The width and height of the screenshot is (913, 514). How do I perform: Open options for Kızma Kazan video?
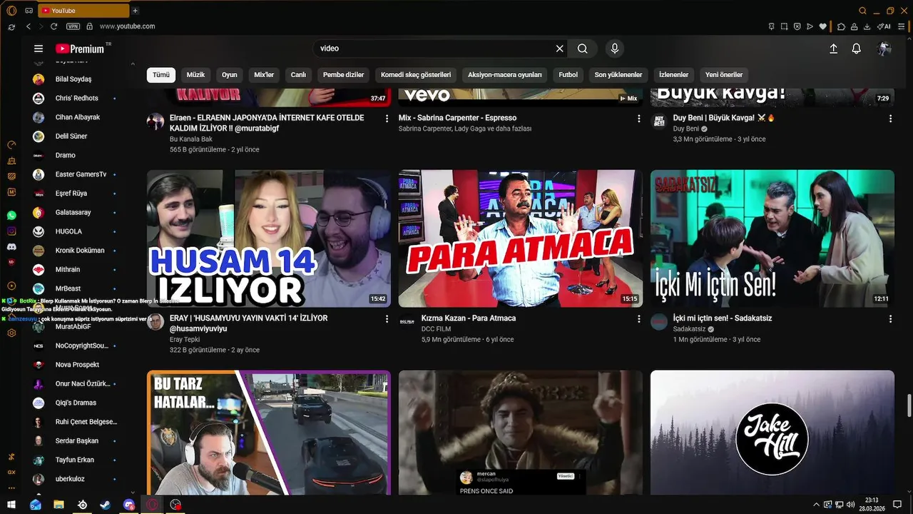(x=639, y=319)
